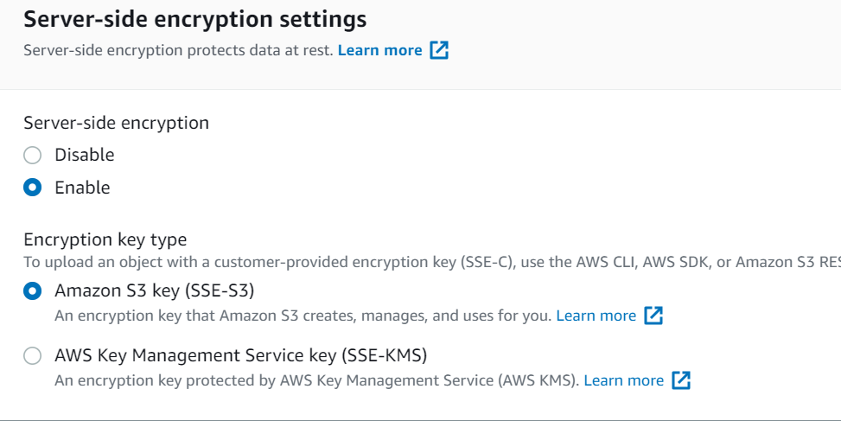This screenshot has height=421, width=841.
Task: Click 'AWS Key Management Service key (SSE-KMS)' label
Action: coord(241,355)
